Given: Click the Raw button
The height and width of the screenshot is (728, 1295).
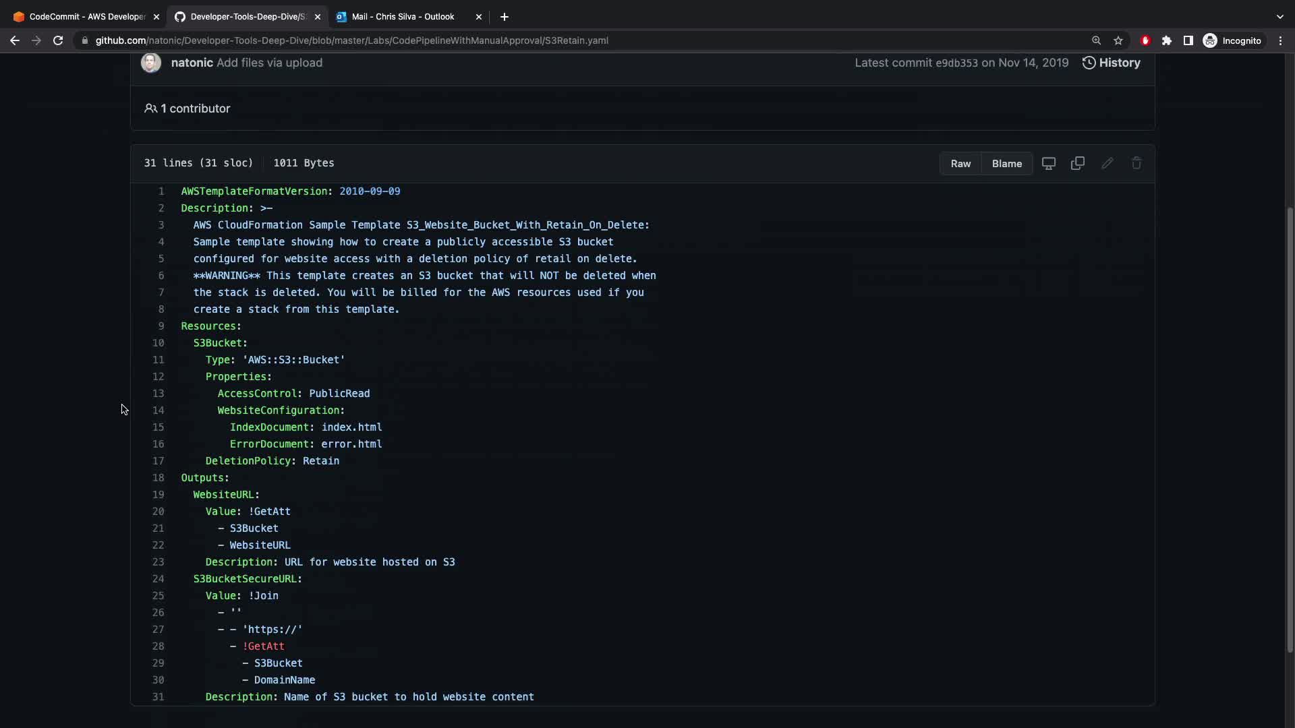Looking at the screenshot, I should click(960, 163).
